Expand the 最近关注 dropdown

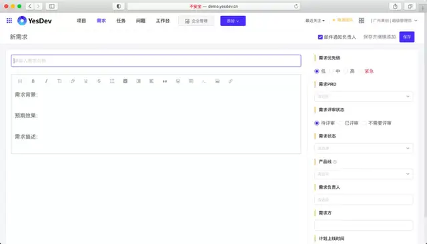tap(315, 21)
